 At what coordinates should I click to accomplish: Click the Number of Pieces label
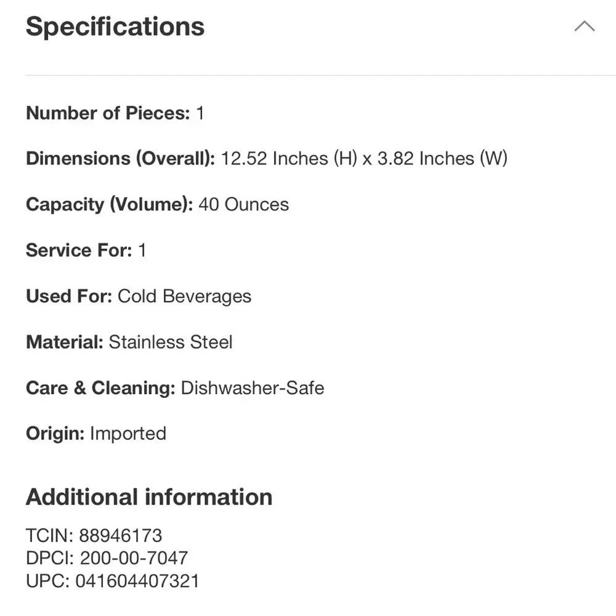pyautogui.click(x=108, y=113)
